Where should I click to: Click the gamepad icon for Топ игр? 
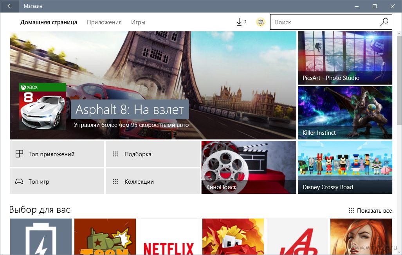19,181
